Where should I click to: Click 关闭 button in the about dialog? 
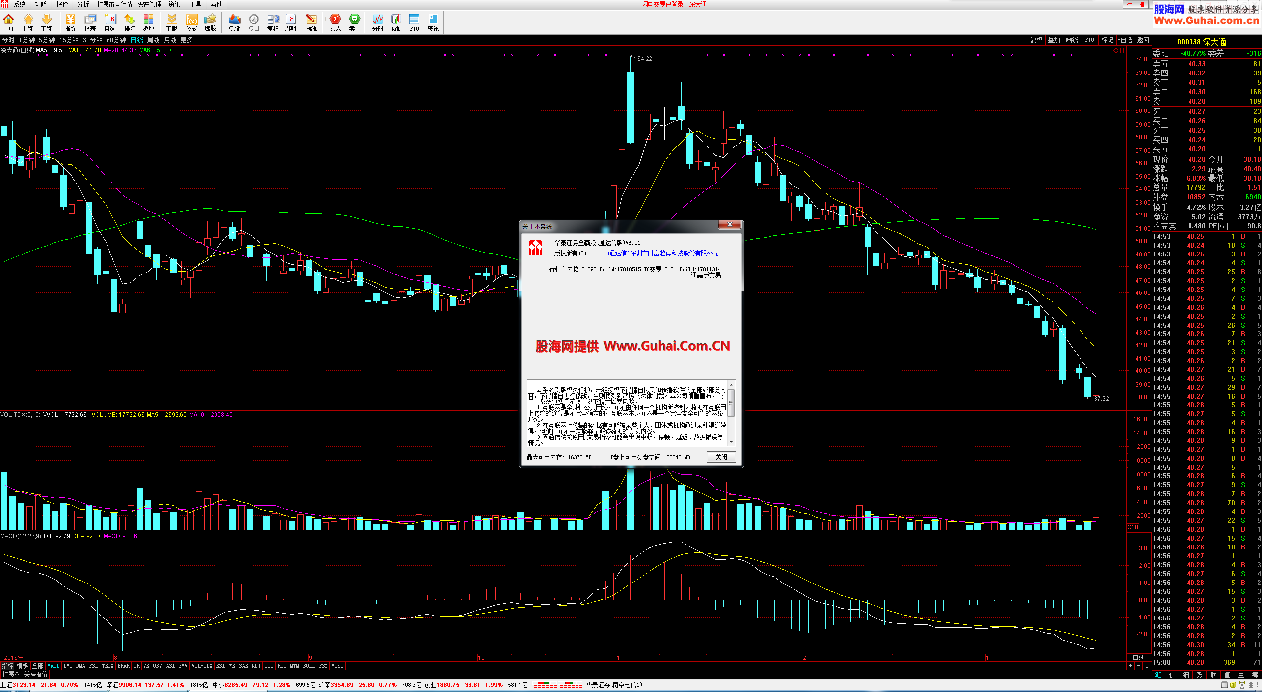pyautogui.click(x=721, y=457)
